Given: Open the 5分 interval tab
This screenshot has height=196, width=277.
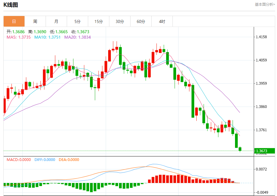Looking at the screenshot, I should click(x=77, y=21).
